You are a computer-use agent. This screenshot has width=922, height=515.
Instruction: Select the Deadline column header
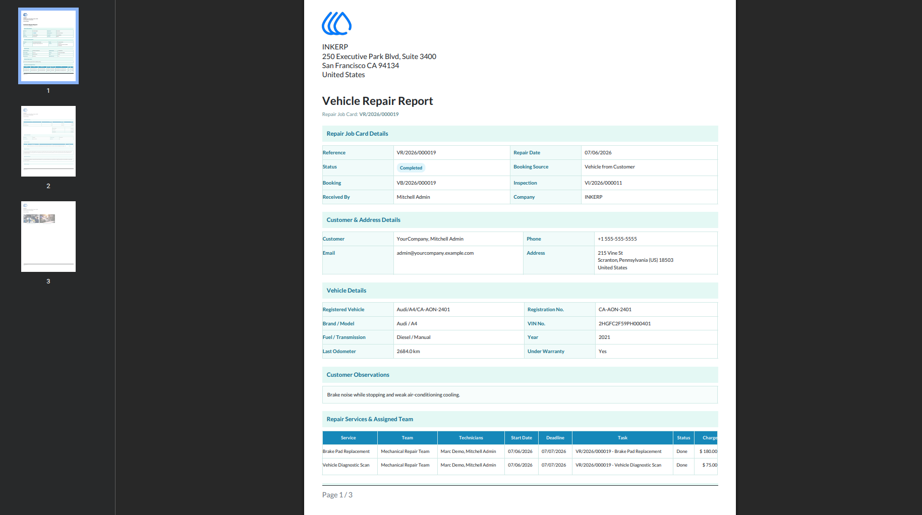coord(555,438)
